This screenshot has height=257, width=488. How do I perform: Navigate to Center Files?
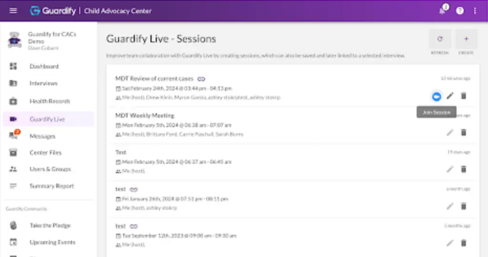click(45, 153)
